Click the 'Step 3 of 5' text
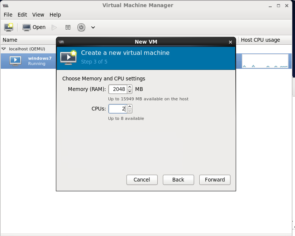The image size is (295, 236). click(94, 62)
